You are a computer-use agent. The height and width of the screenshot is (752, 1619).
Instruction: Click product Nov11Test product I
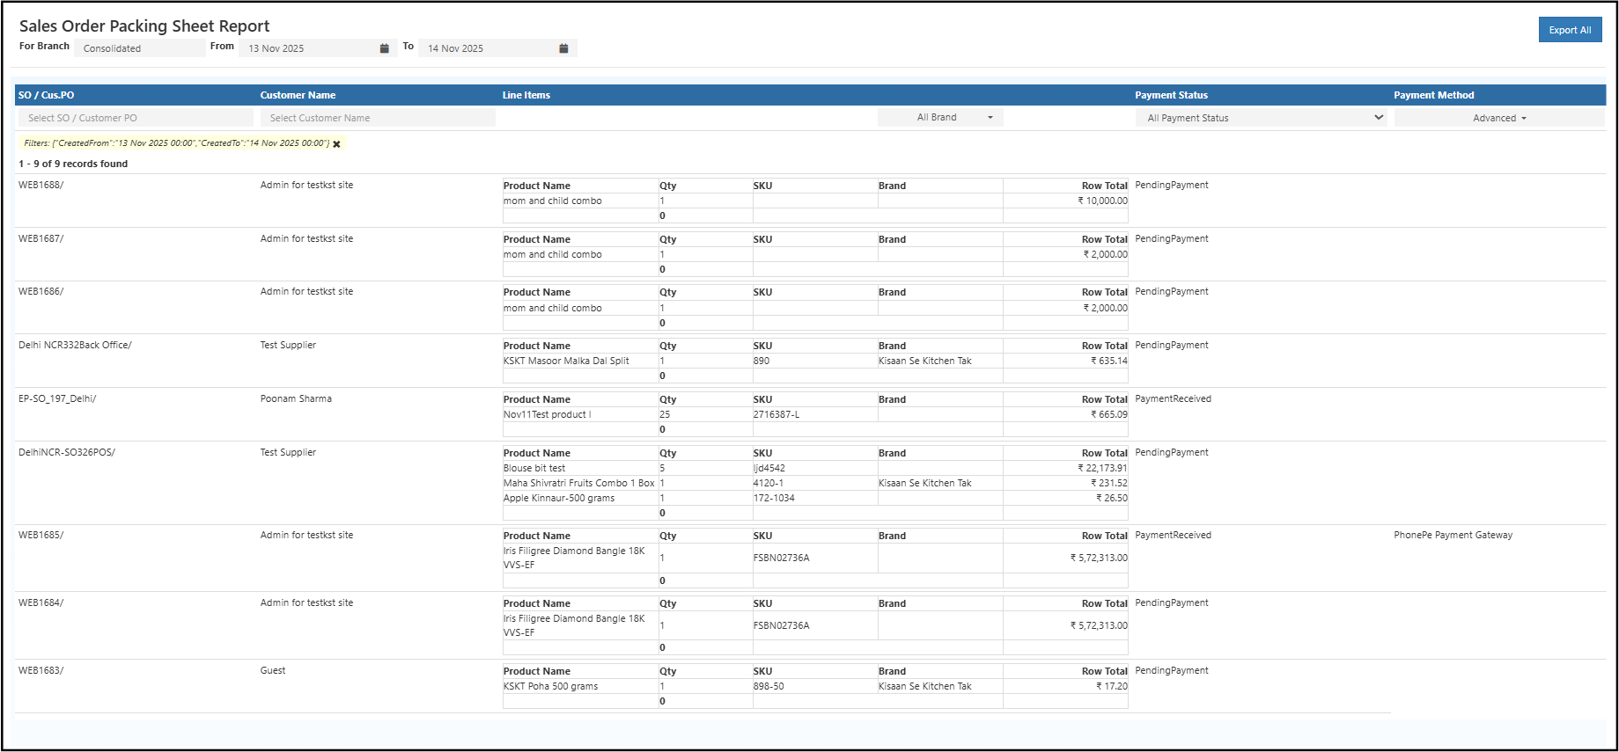[548, 414]
